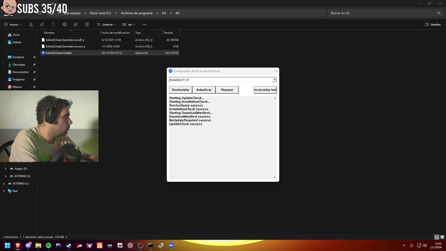Open the Nuevo dropdown menu
446x251 pixels.
(13, 24)
